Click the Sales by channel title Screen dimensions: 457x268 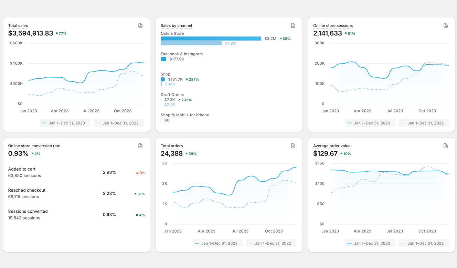[x=176, y=26]
